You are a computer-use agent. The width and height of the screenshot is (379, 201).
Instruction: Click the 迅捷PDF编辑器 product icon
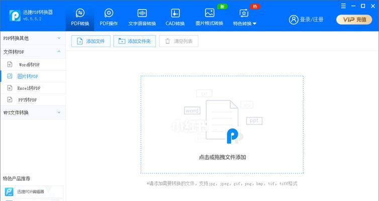tap(9, 192)
